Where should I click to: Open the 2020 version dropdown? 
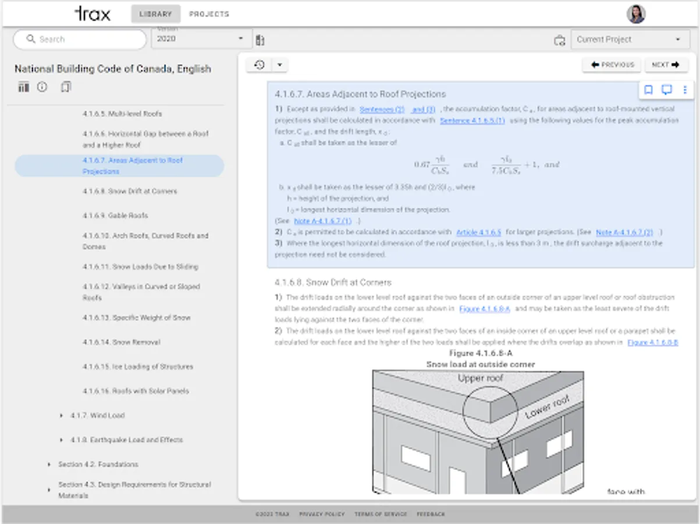tap(201, 39)
